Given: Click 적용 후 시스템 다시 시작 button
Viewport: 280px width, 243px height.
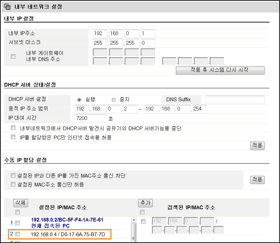Looking at the screenshot, I should (x=220, y=71).
